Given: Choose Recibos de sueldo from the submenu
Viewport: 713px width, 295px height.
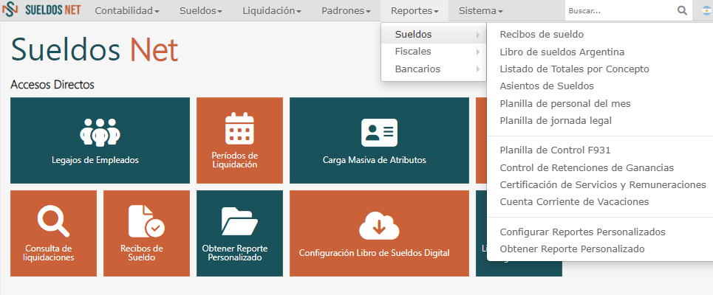Looking at the screenshot, I should pyautogui.click(x=542, y=35).
